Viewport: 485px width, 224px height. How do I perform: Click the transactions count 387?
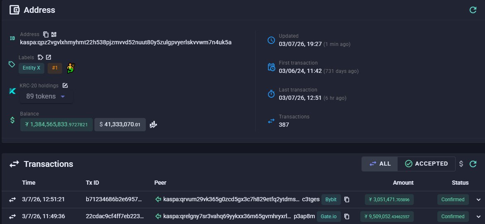(x=284, y=125)
